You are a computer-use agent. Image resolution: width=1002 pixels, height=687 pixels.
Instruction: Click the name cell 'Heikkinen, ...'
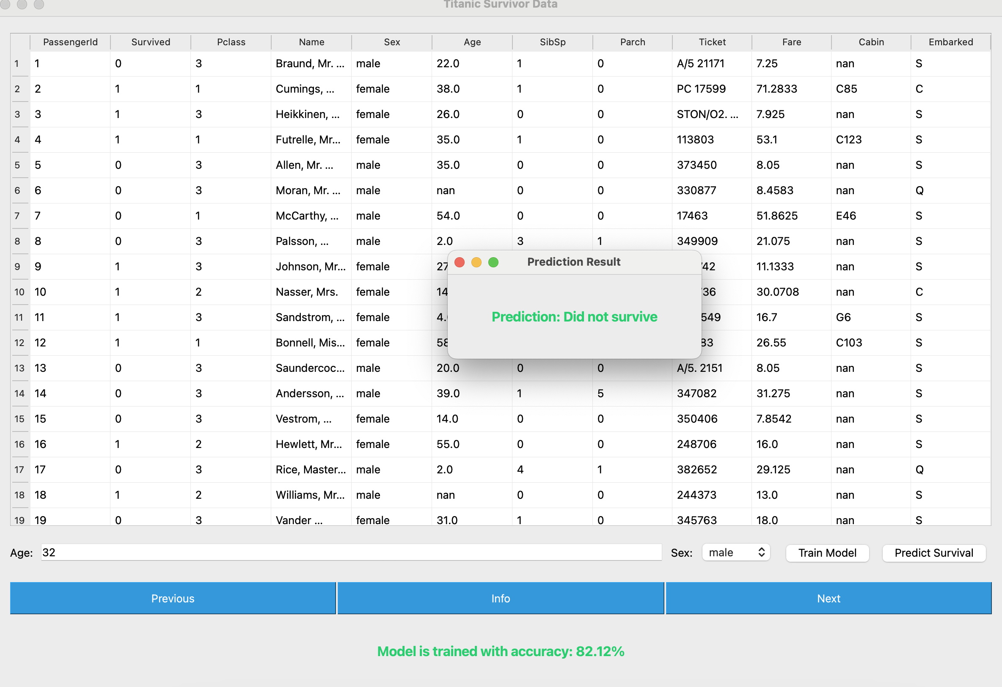(x=311, y=115)
